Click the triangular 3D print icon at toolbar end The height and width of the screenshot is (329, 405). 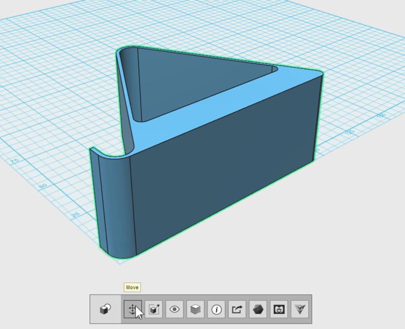301,310
